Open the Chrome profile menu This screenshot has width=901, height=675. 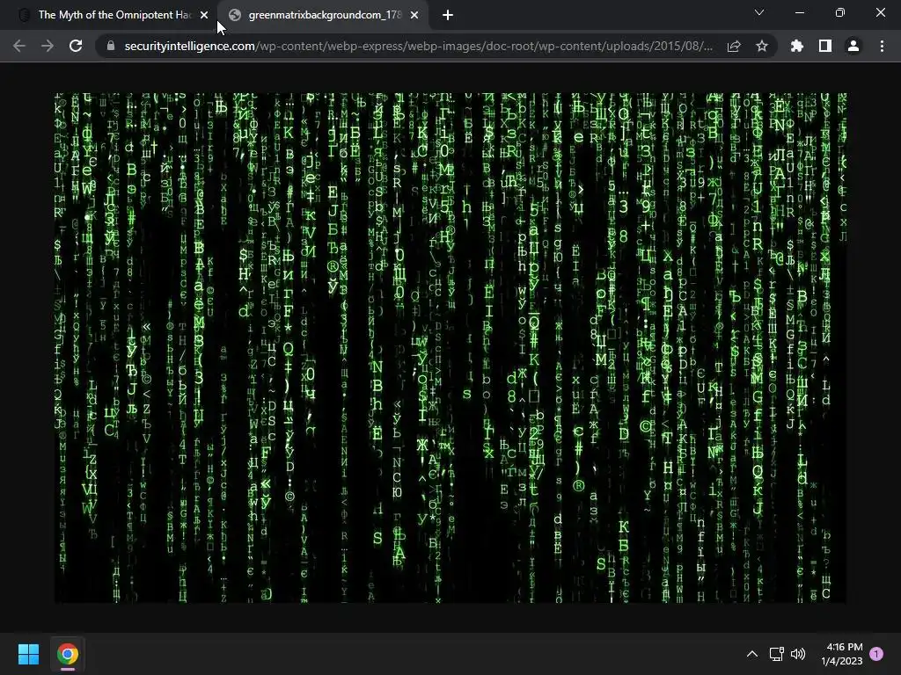tap(853, 46)
